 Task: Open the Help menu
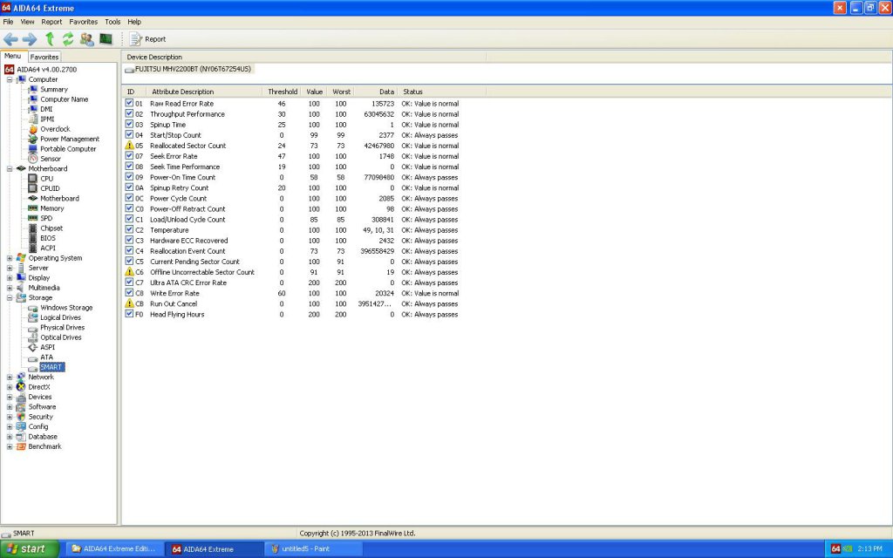[x=133, y=22]
